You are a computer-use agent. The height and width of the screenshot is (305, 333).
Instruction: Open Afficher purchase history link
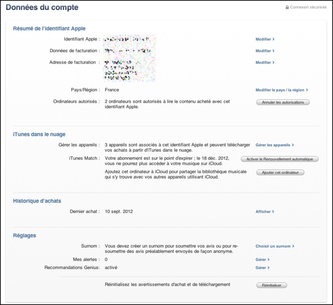[x=265, y=212]
